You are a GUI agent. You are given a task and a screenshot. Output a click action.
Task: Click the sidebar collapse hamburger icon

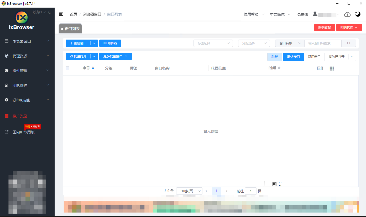[61, 14]
